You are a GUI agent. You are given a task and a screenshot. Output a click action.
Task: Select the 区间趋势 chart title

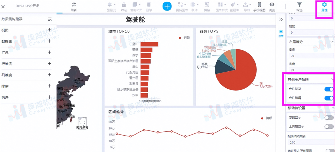coord(116,112)
